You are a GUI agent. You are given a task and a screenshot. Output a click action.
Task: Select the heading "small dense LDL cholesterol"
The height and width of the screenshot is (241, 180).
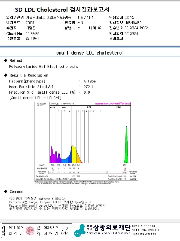[x=90, y=53]
